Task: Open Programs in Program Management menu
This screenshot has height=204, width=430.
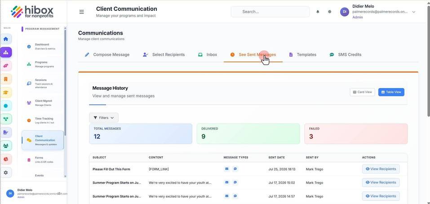Action: [x=43, y=64]
